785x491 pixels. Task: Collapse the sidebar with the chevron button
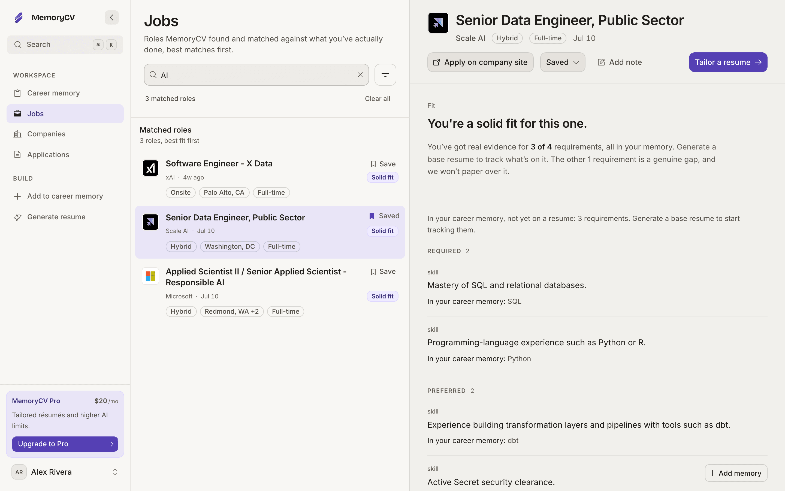(111, 17)
